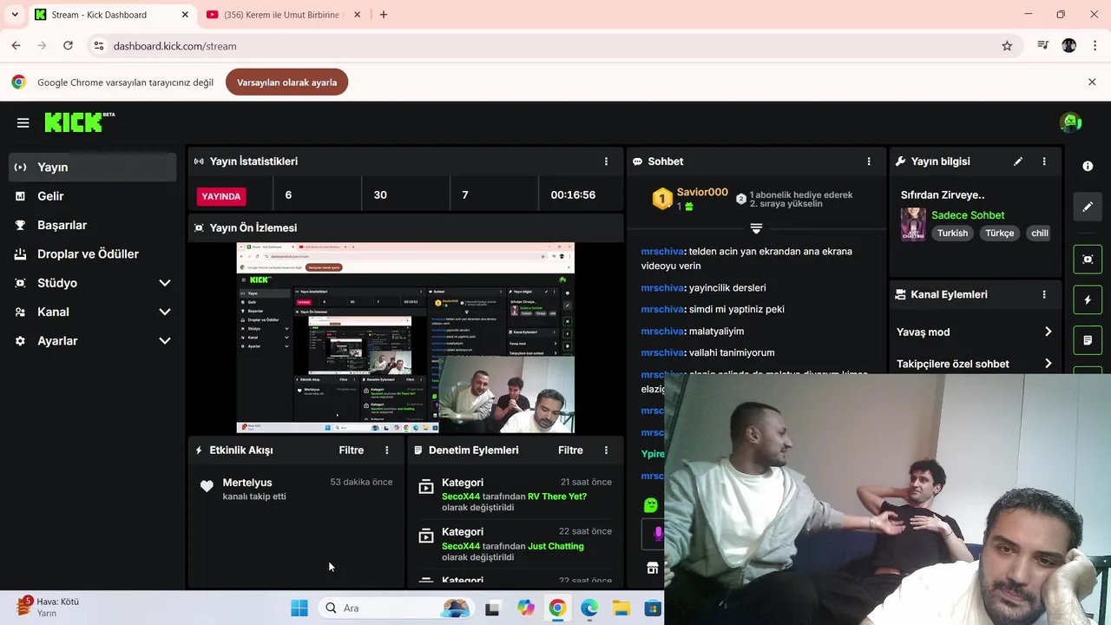Open the Etkinlik Akışı Filtre dropdown
1111x625 pixels.
pos(352,451)
